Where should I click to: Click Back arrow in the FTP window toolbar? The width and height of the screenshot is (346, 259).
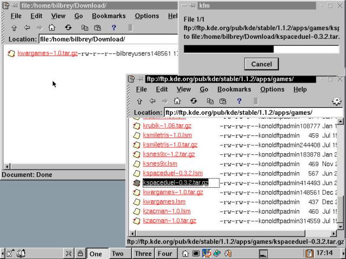pyautogui.click(x=152, y=101)
